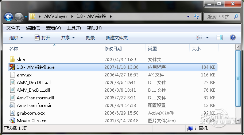Open recent pages dropdown beside Forward arrow

coord(26,17)
